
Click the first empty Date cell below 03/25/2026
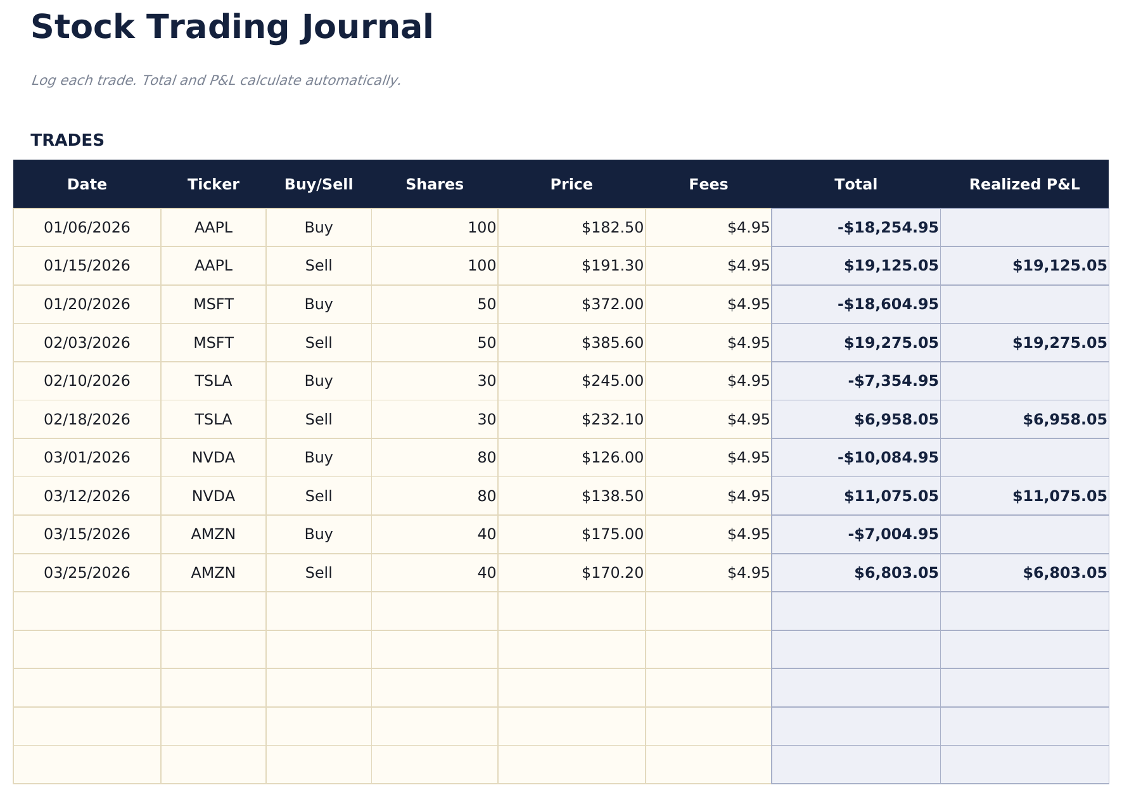click(x=87, y=611)
